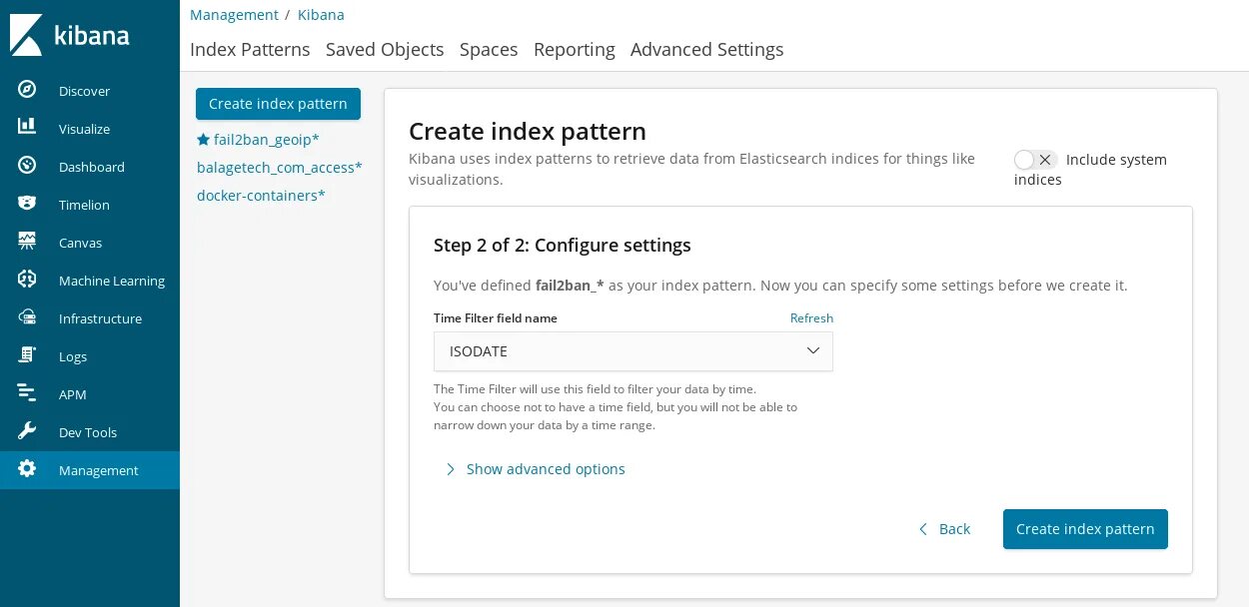Click the bottom Create index pattern button
Screen dimensions: 1249x607
coord(1085,529)
